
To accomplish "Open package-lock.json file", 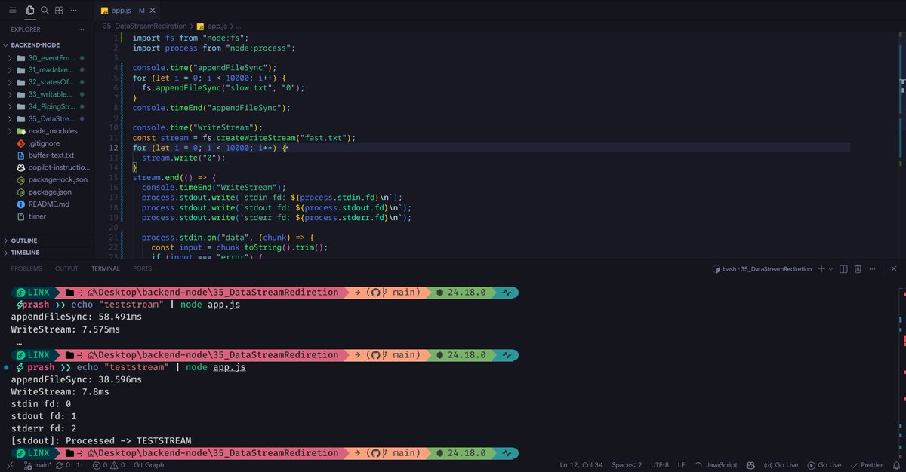I will (57, 179).
